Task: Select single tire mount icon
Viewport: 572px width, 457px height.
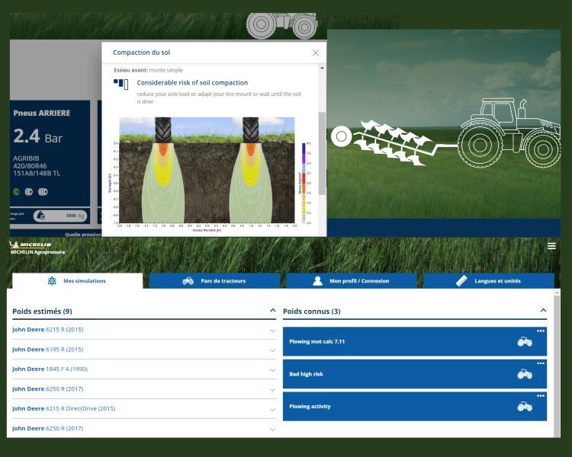Action: 16,192
